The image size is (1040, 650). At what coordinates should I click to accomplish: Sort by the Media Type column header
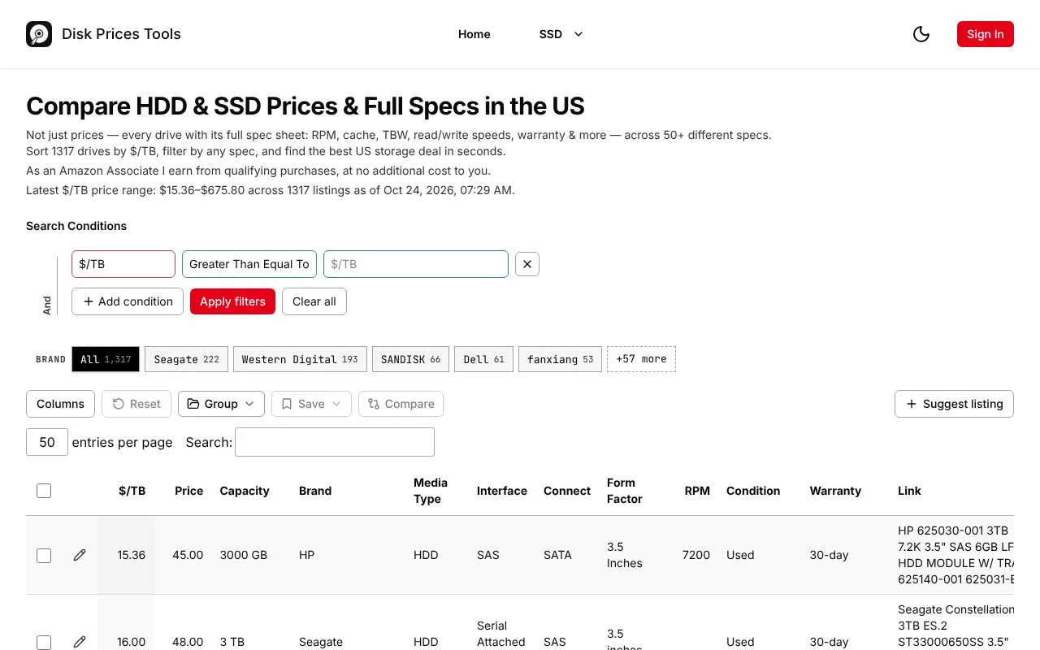431,491
